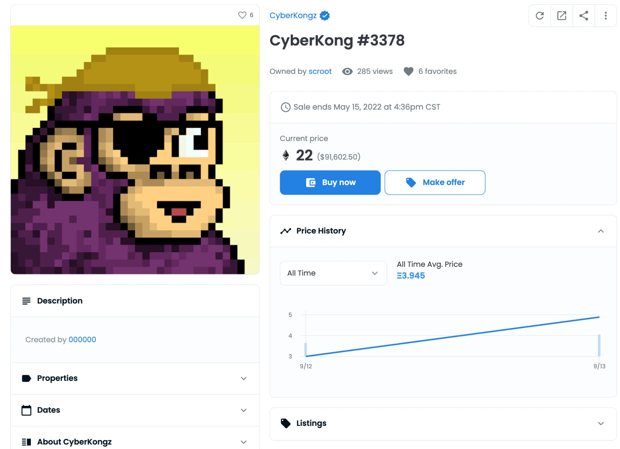Expand the Listings section

pos(600,424)
